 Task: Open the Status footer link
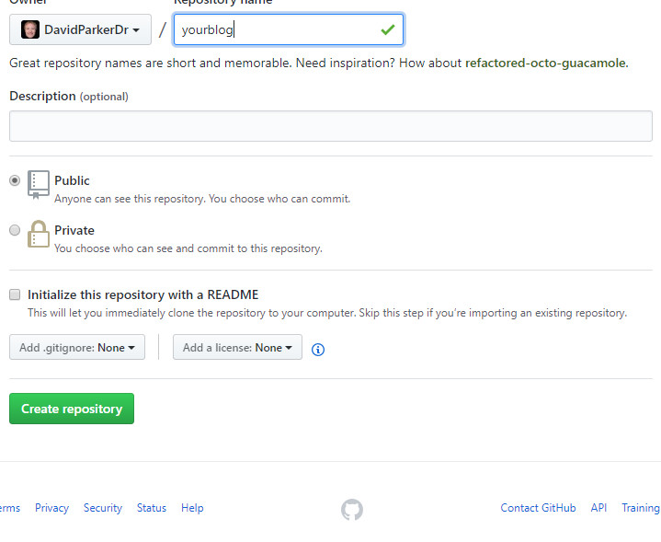coord(152,508)
